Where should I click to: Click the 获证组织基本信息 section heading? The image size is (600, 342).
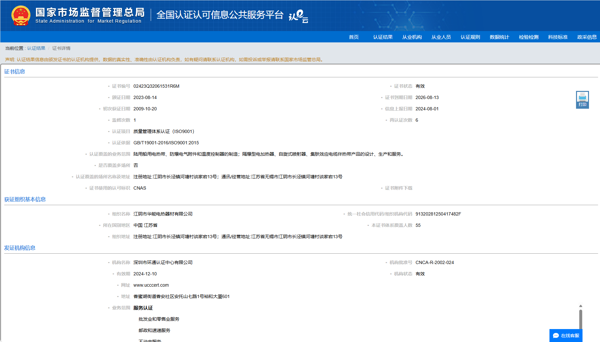tap(25, 199)
